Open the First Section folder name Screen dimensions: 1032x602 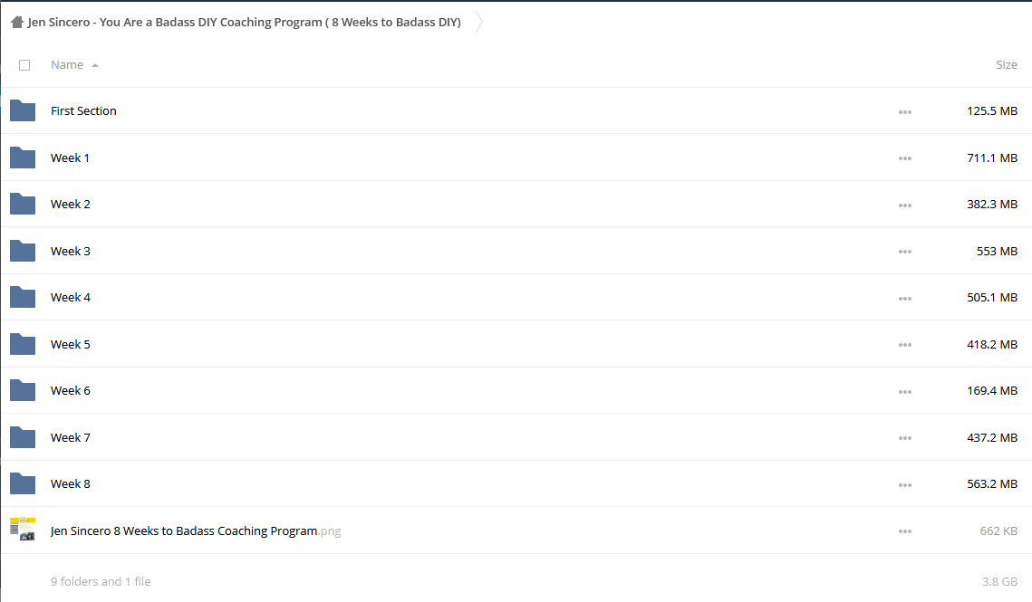(x=83, y=110)
